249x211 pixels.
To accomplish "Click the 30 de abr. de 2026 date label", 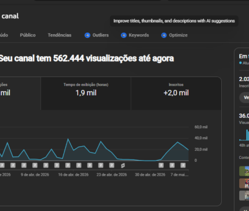I will click(x=150, y=174).
